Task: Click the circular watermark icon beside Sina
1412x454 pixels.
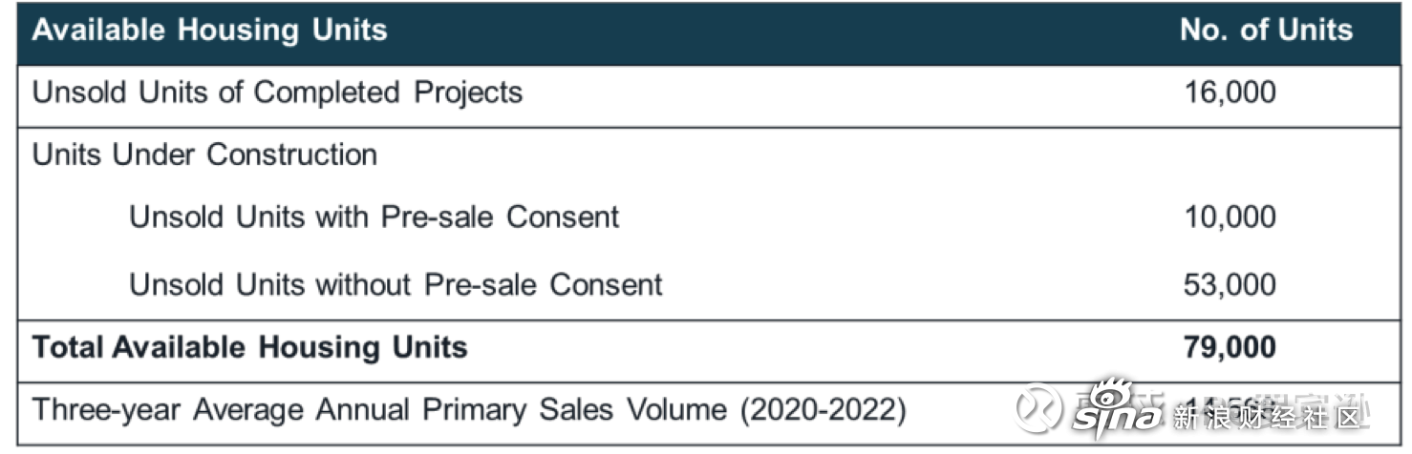Action: coord(1038,409)
